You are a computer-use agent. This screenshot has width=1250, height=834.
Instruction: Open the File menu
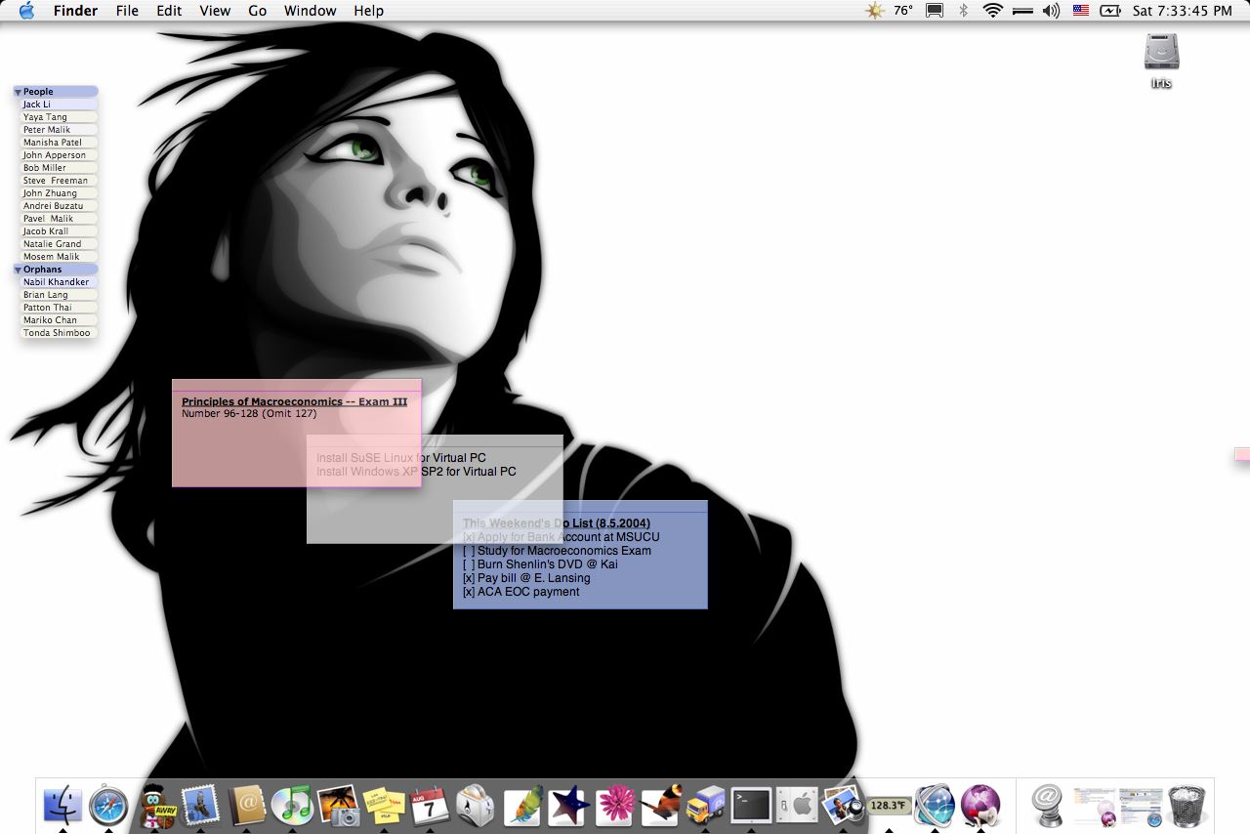tap(127, 11)
